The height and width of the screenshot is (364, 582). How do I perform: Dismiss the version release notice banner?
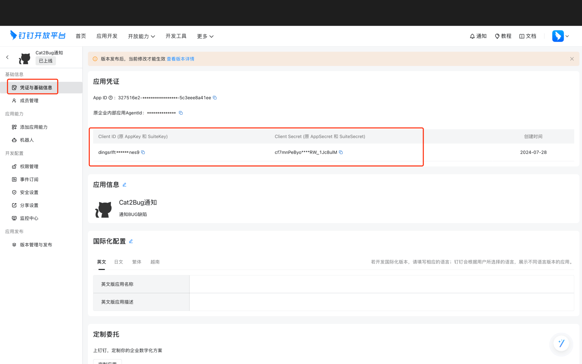572,59
